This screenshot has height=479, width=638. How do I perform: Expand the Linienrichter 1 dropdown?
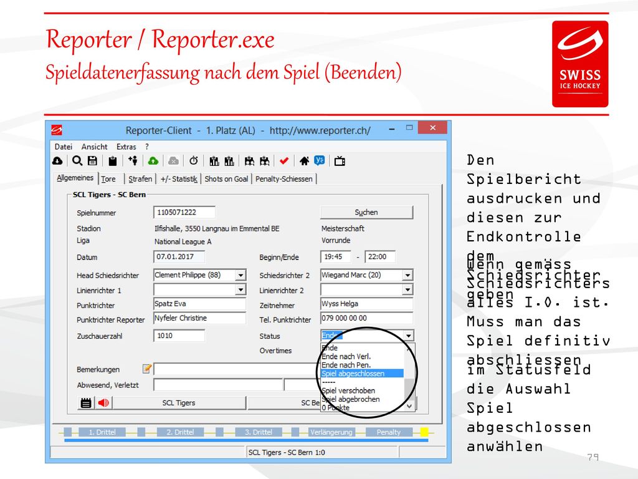click(x=241, y=289)
